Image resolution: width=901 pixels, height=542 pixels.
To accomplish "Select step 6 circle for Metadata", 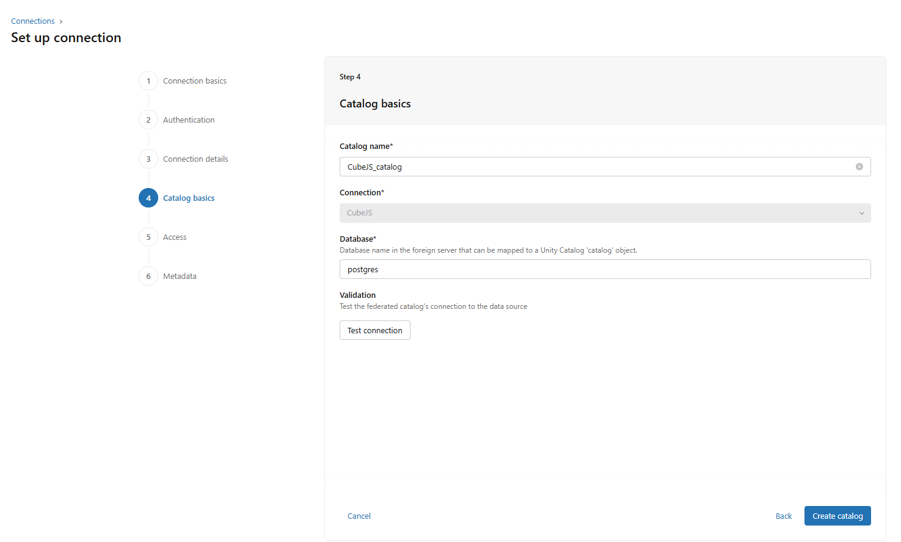I will tap(148, 276).
